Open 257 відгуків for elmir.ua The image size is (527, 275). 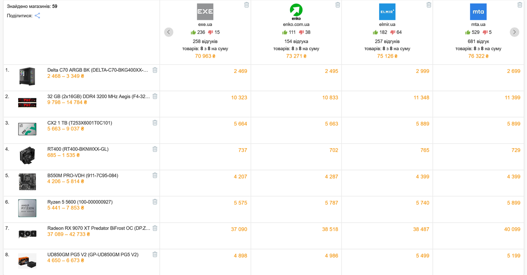tap(387, 41)
